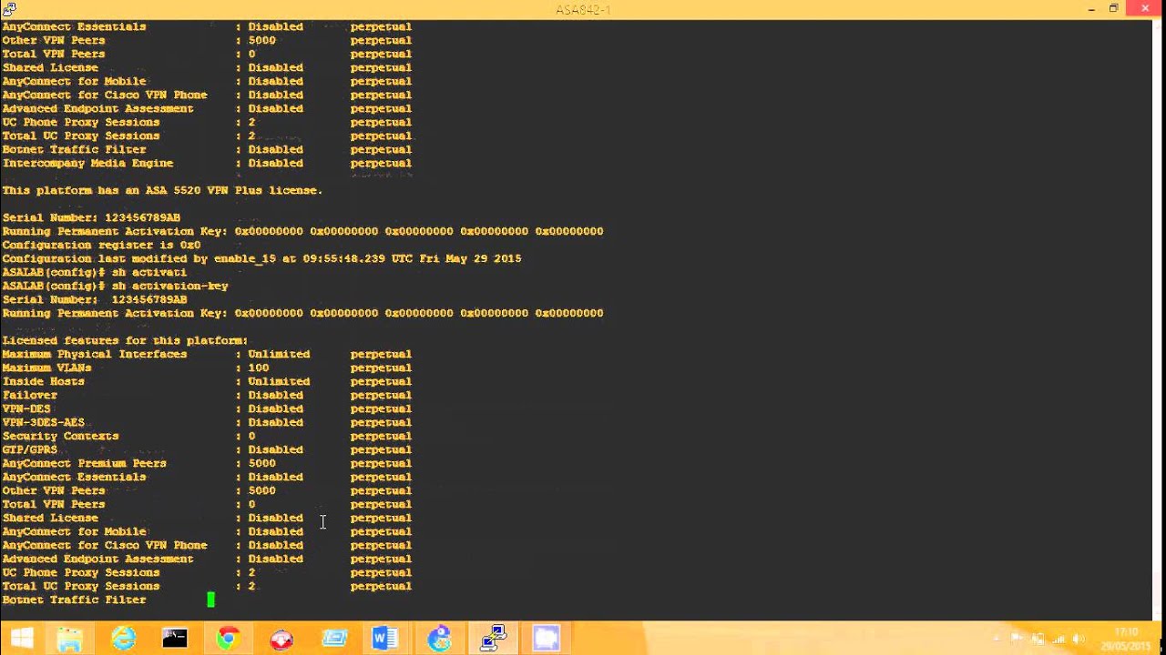
Task: Click the 'Configuration register is 0x0' line
Action: pyautogui.click(x=101, y=245)
